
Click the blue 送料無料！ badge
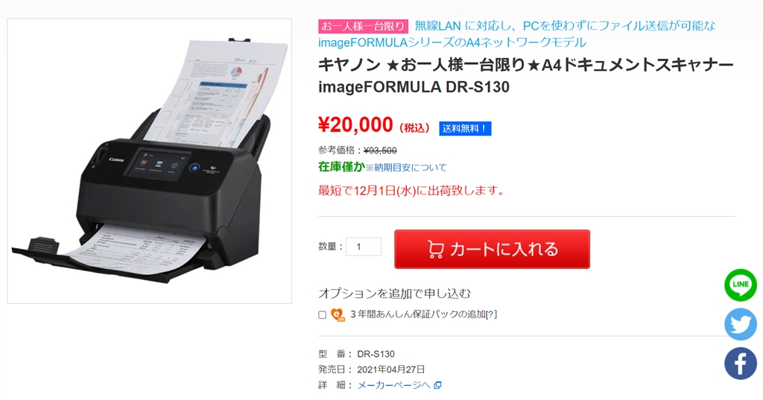pos(465,128)
